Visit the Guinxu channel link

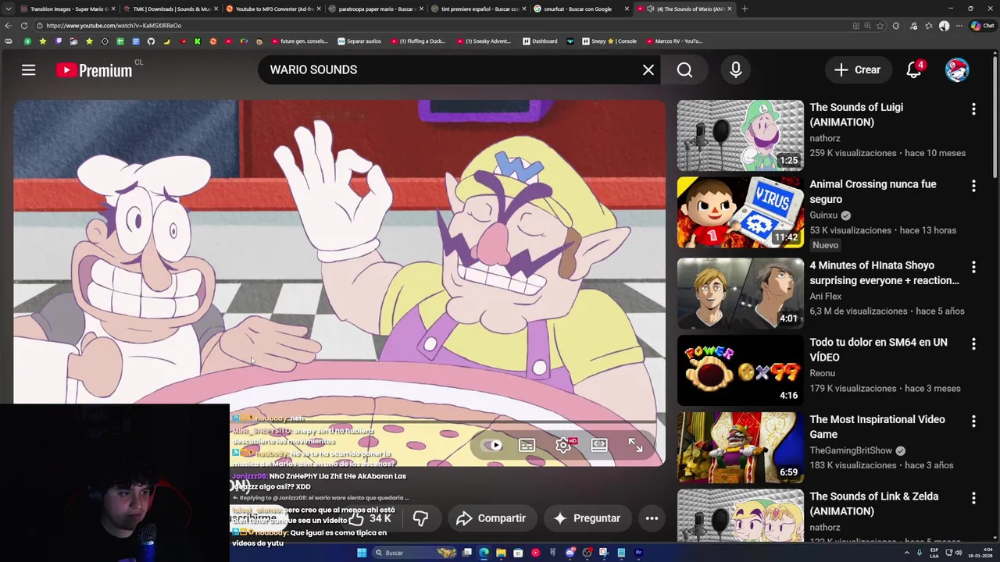click(823, 215)
